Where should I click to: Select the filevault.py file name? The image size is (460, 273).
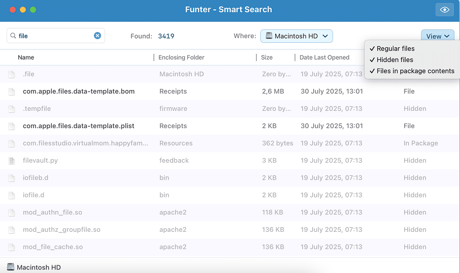click(40, 161)
